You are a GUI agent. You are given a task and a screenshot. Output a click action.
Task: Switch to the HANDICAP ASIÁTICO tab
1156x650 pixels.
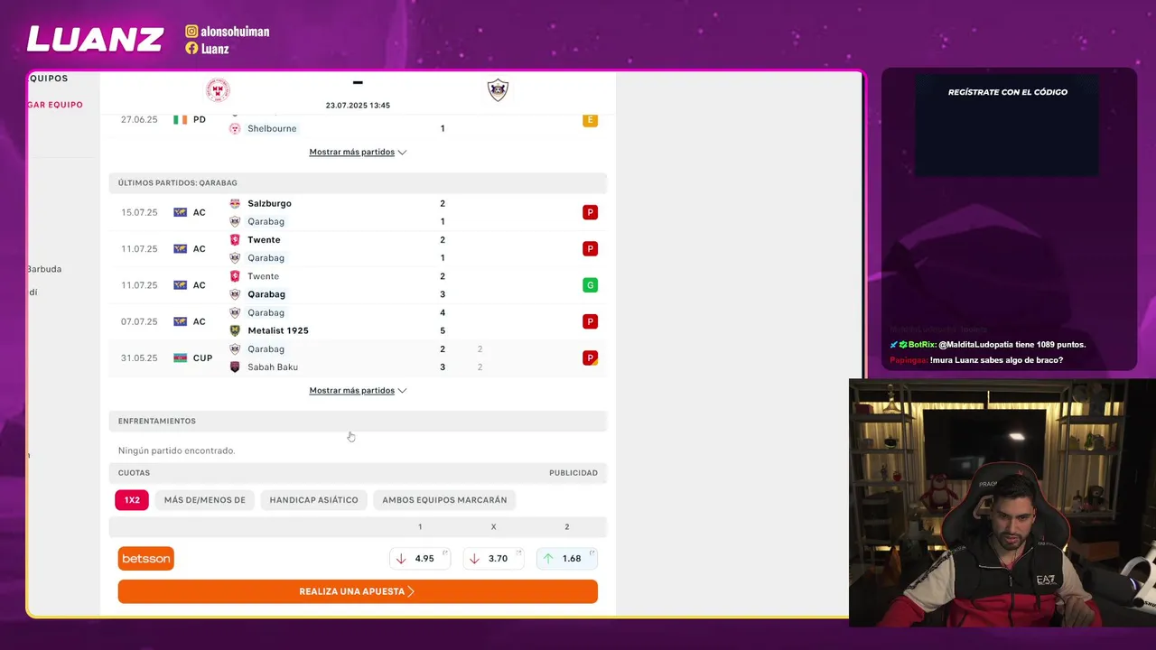tap(313, 500)
